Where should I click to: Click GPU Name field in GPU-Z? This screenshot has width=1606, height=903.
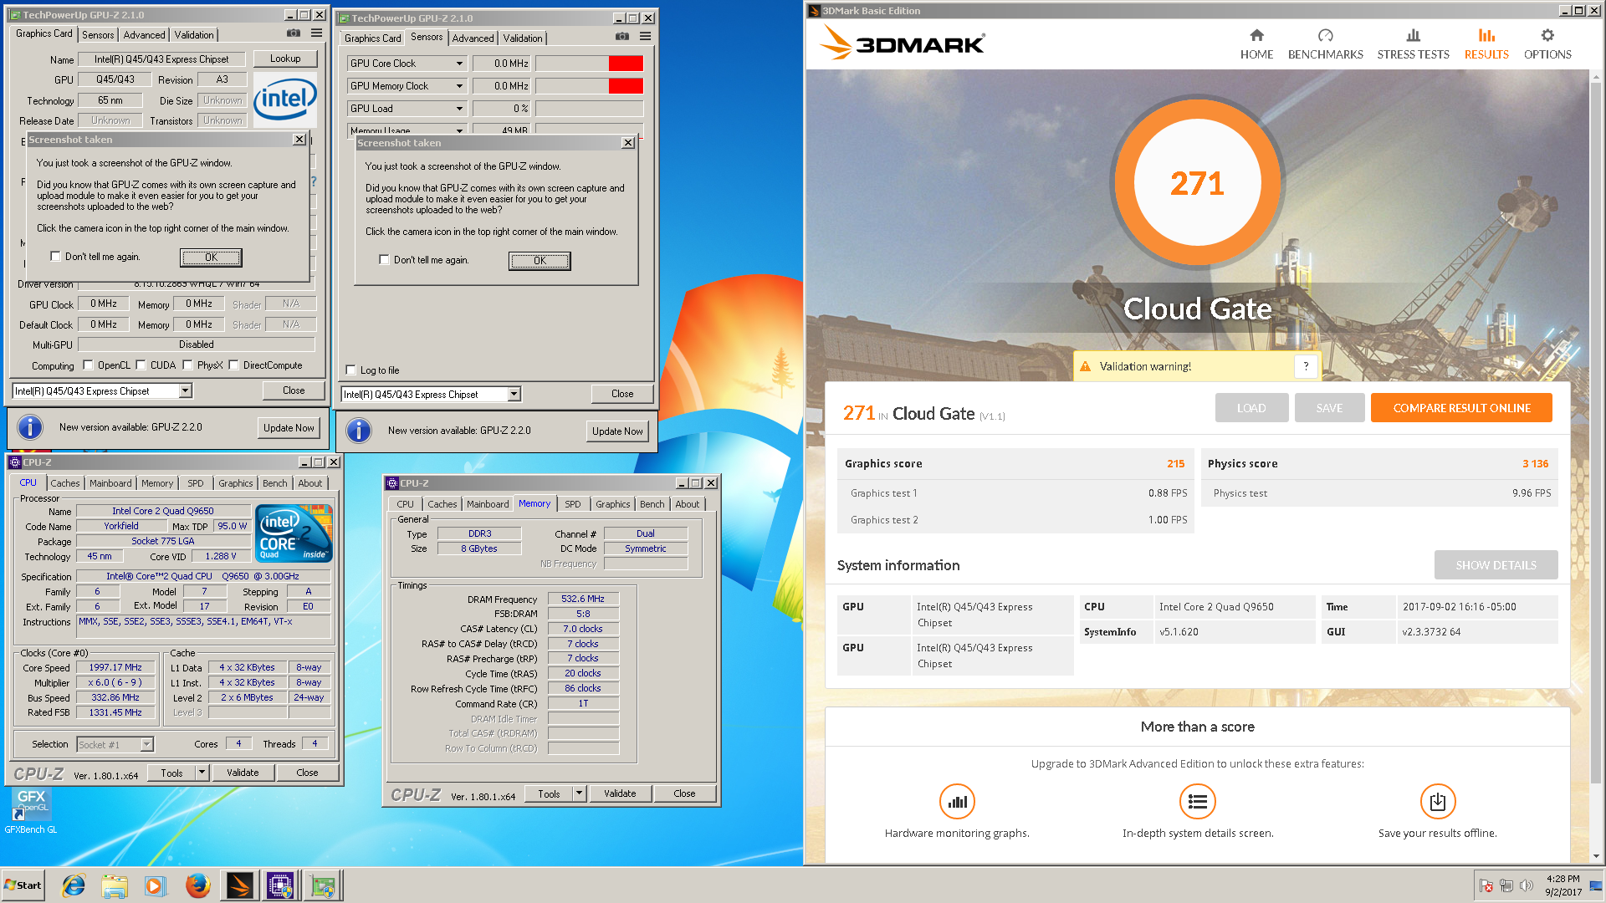tap(161, 59)
